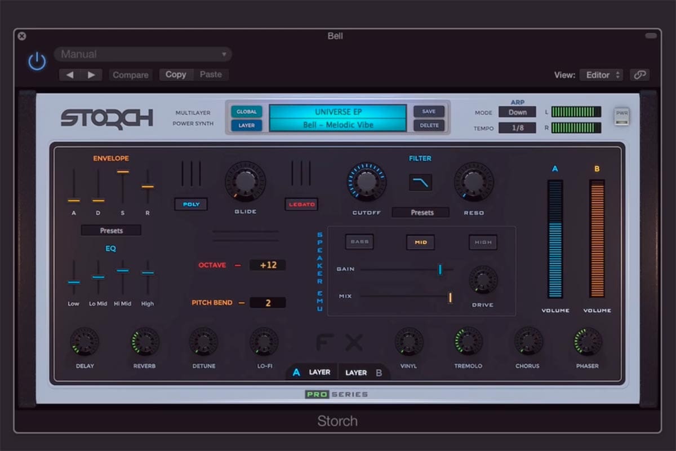This screenshot has width=676, height=451.
Task: Switch to Global mode
Action: [x=246, y=112]
